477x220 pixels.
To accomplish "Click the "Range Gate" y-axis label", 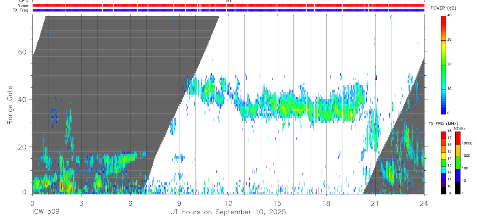I will tap(10, 105).
